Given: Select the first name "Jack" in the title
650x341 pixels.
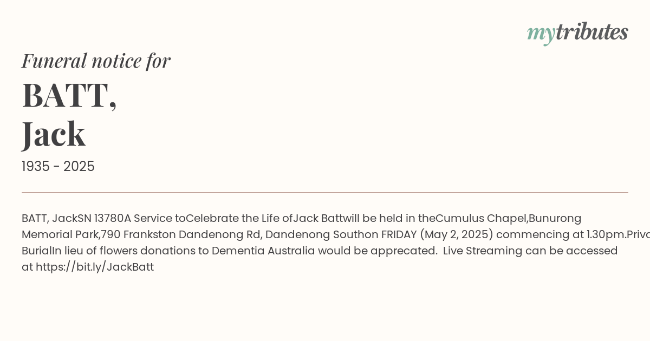Looking at the screenshot, I should point(54,134).
